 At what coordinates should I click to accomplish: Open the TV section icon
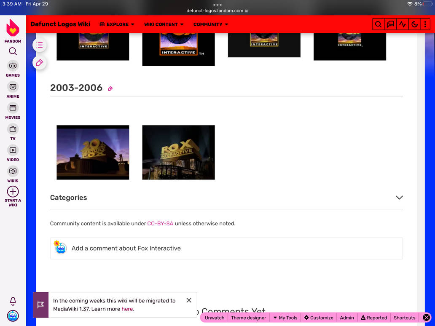[13, 129]
